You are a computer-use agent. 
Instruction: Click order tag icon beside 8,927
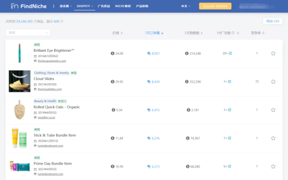[x=149, y=53]
